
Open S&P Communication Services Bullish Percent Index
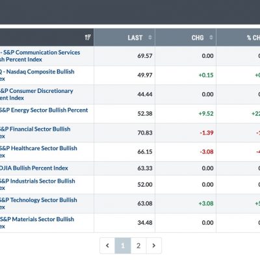[x=40, y=56]
